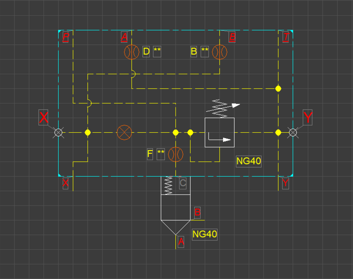Click the cyan corner marker at bottom-left
Viewport: 353px width, 279px height.
pyautogui.click(x=60, y=175)
